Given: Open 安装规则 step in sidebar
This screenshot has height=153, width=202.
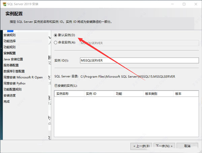Looking at the screenshot, I should 9,35.
